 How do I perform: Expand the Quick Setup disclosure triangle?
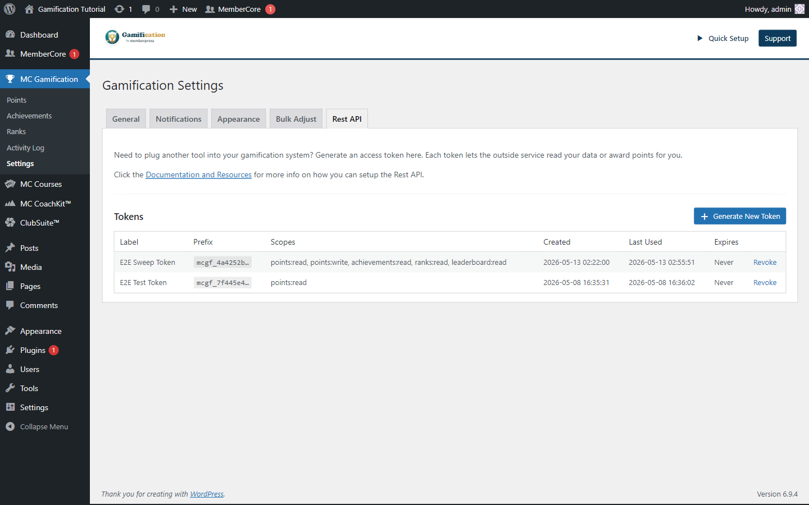pos(700,38)
